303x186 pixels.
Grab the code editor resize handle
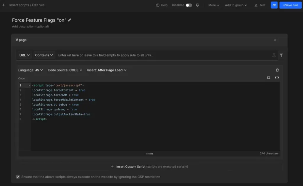[x=149, y=154]
